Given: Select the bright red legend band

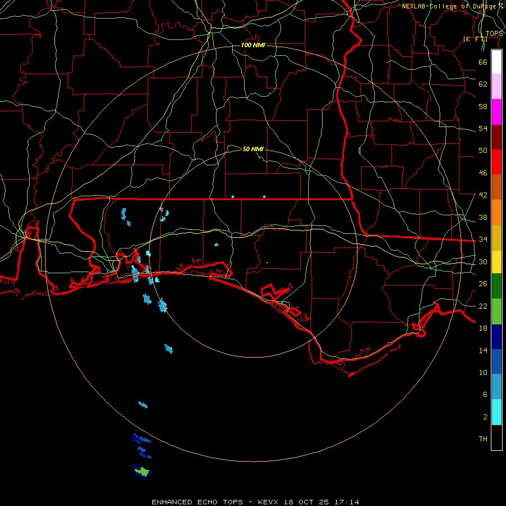Looking at the screenshot, I should (x=496, y=162).
